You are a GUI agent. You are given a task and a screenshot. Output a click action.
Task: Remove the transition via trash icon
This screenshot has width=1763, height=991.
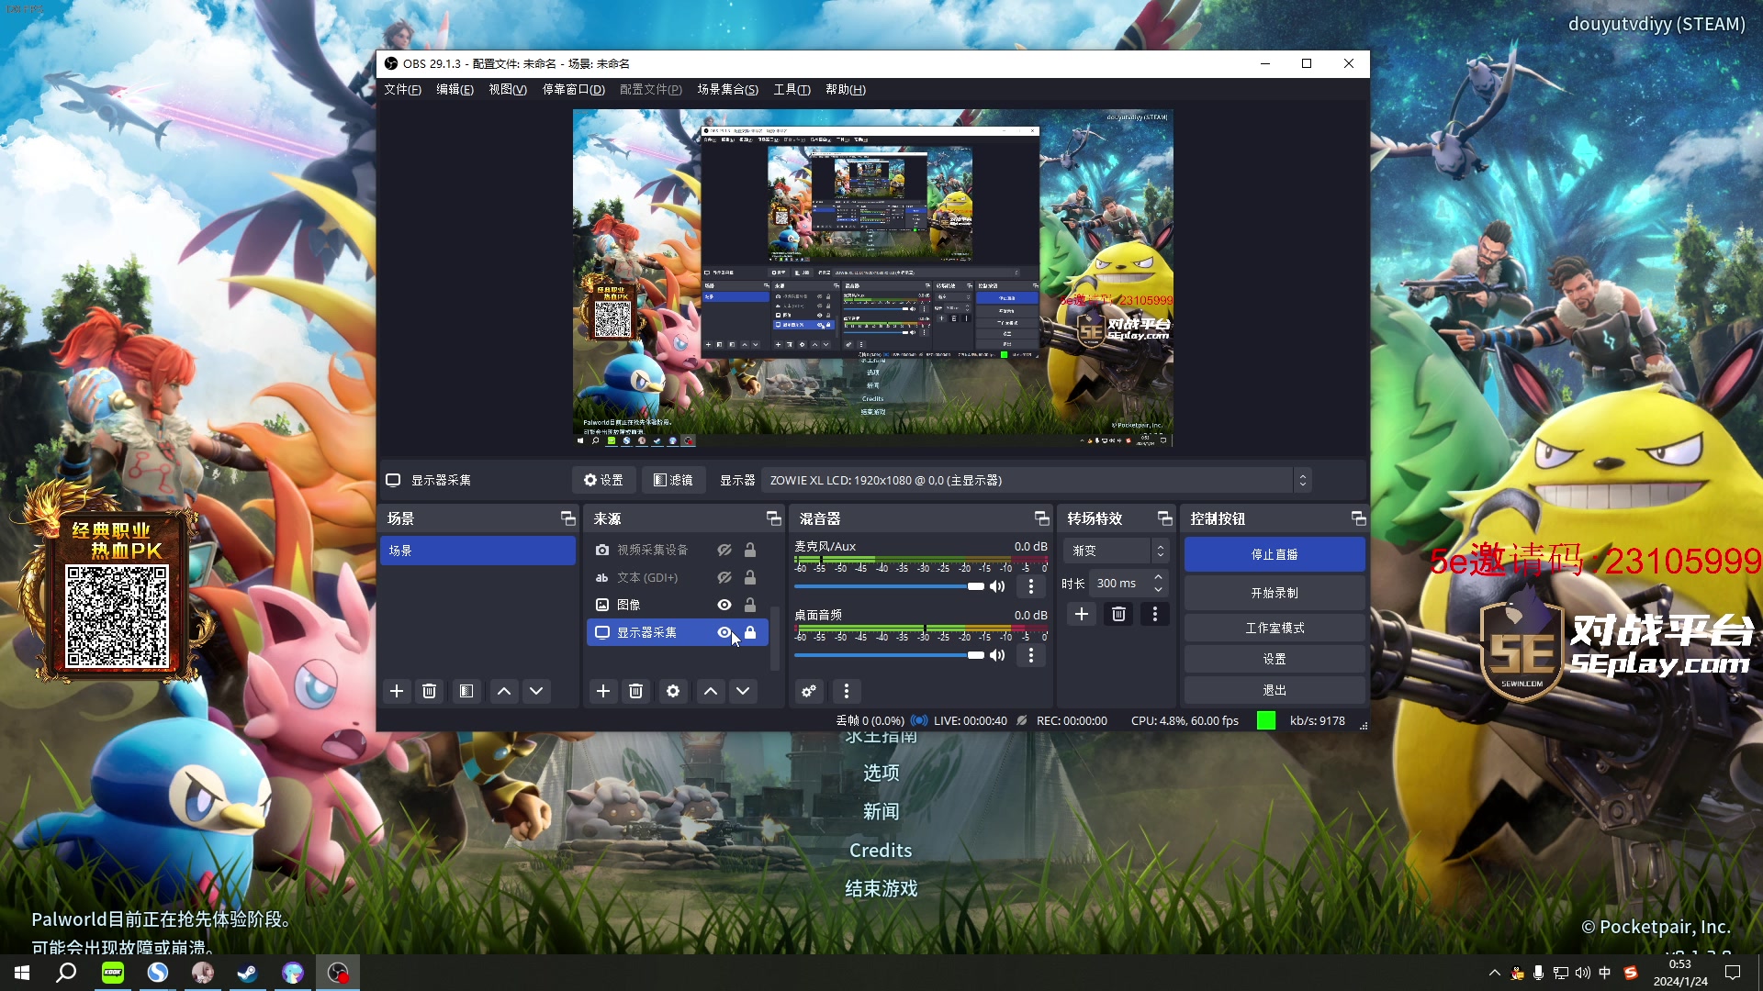point(1118,614)
